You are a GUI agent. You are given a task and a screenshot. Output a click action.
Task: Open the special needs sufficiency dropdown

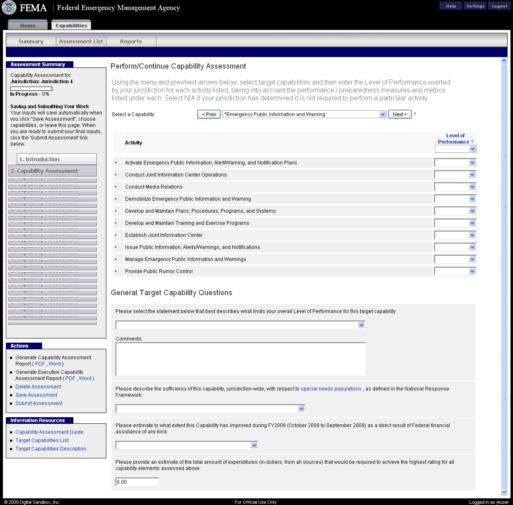point(210,409)
